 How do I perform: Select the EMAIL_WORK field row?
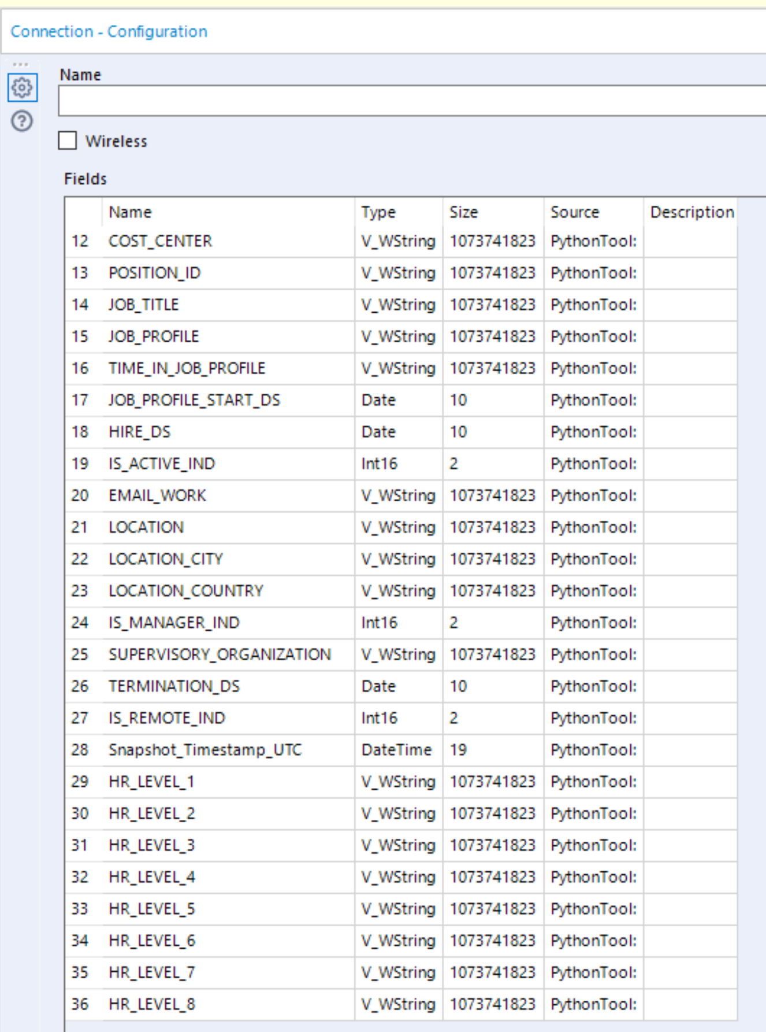point(157,495)
